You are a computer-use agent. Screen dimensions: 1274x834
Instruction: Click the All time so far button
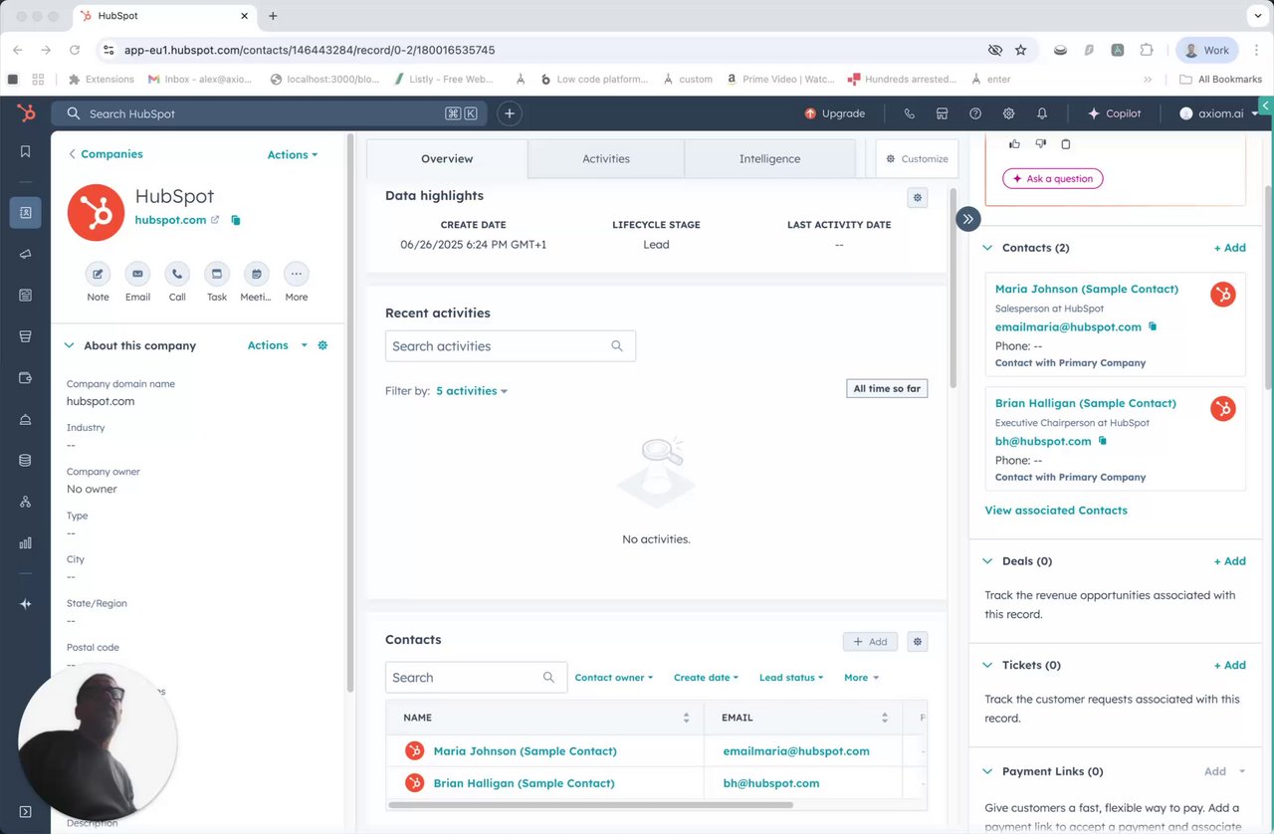pyautogui.click(x=887, y=389)
